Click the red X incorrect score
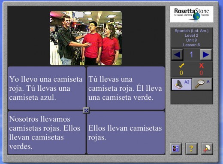The height and width of the screenshot is (164, 223). coord(202,69)
